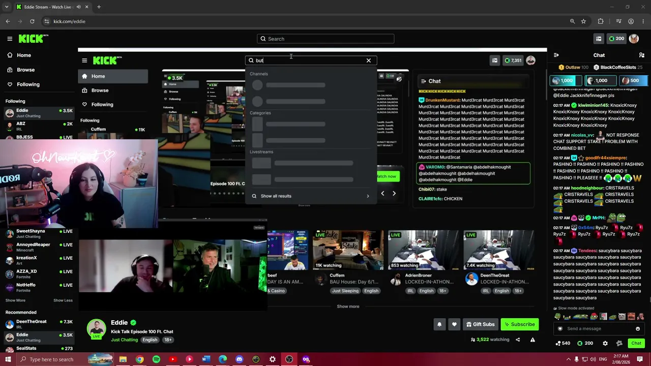This screenshot has height=366, width=651.
Task: Open the SweetShayna channel in the sidebar
Action: 39,233
